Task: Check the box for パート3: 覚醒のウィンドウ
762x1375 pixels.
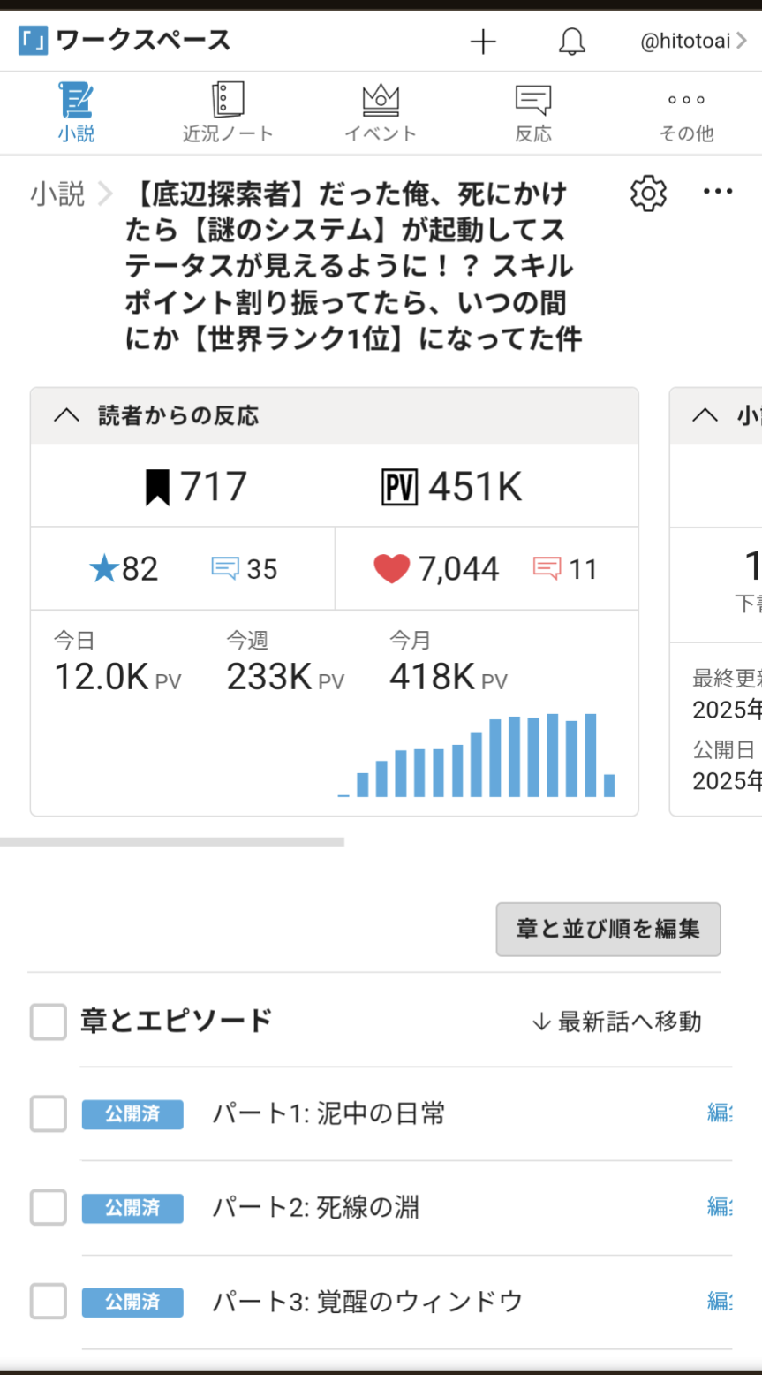Action: (49, 1302)
